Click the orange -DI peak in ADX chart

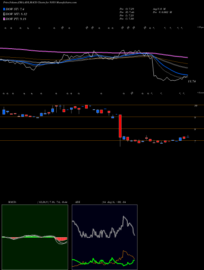point(124,252)
